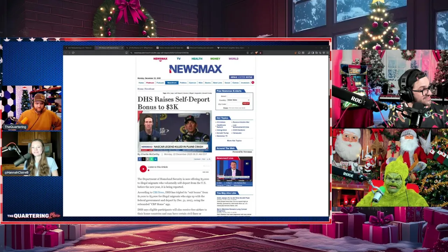Open a new browser tab with plus
448x252 pixels.
(x=248, y=48)
